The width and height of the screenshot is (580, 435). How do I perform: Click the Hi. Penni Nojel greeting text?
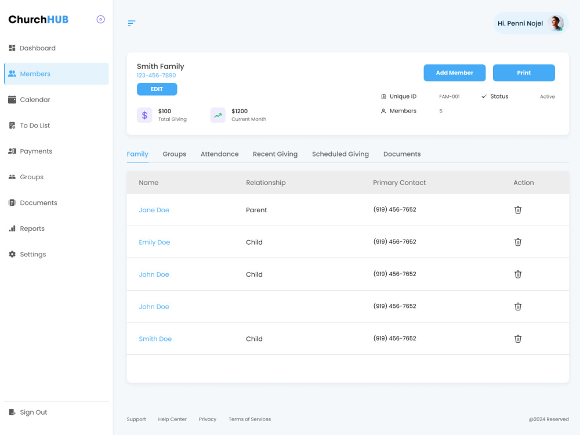tap(520, 23)
